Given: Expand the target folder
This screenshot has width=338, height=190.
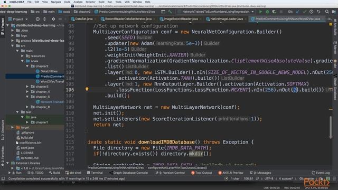Looking at the screenshot, I should tap(13, 128).
